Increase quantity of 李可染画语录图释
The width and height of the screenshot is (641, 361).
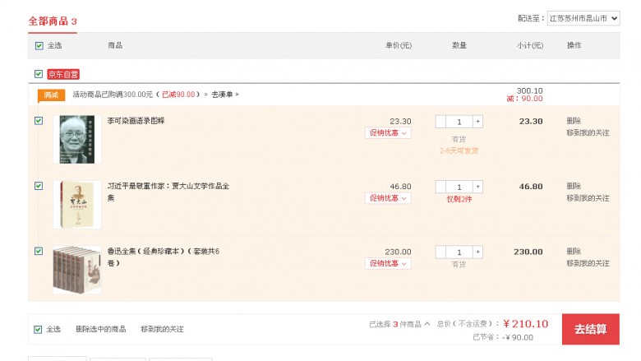(x=477, y=122)
